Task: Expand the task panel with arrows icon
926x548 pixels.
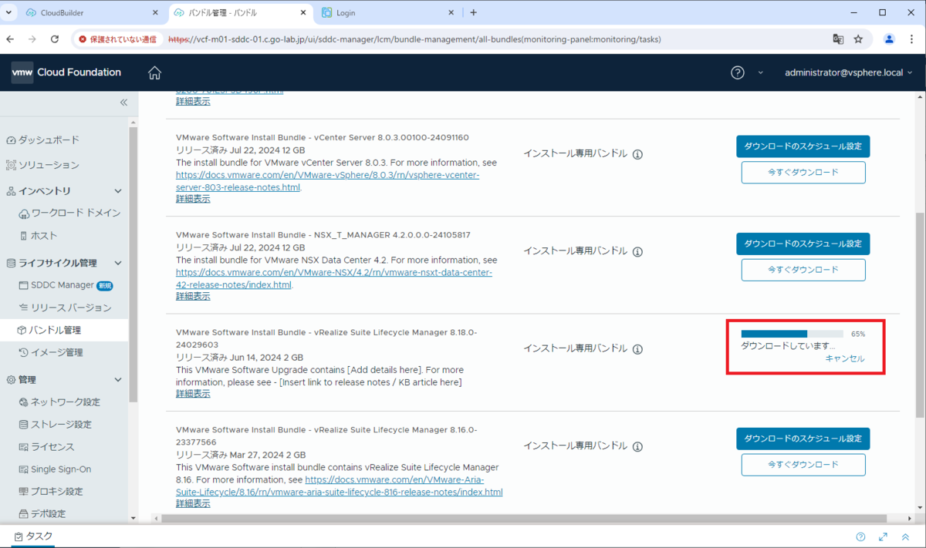Action: click(884, 537)
